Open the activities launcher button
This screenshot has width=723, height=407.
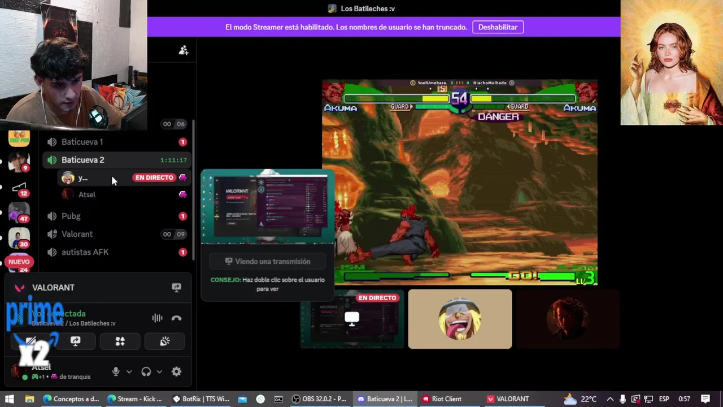coord(120,341)
